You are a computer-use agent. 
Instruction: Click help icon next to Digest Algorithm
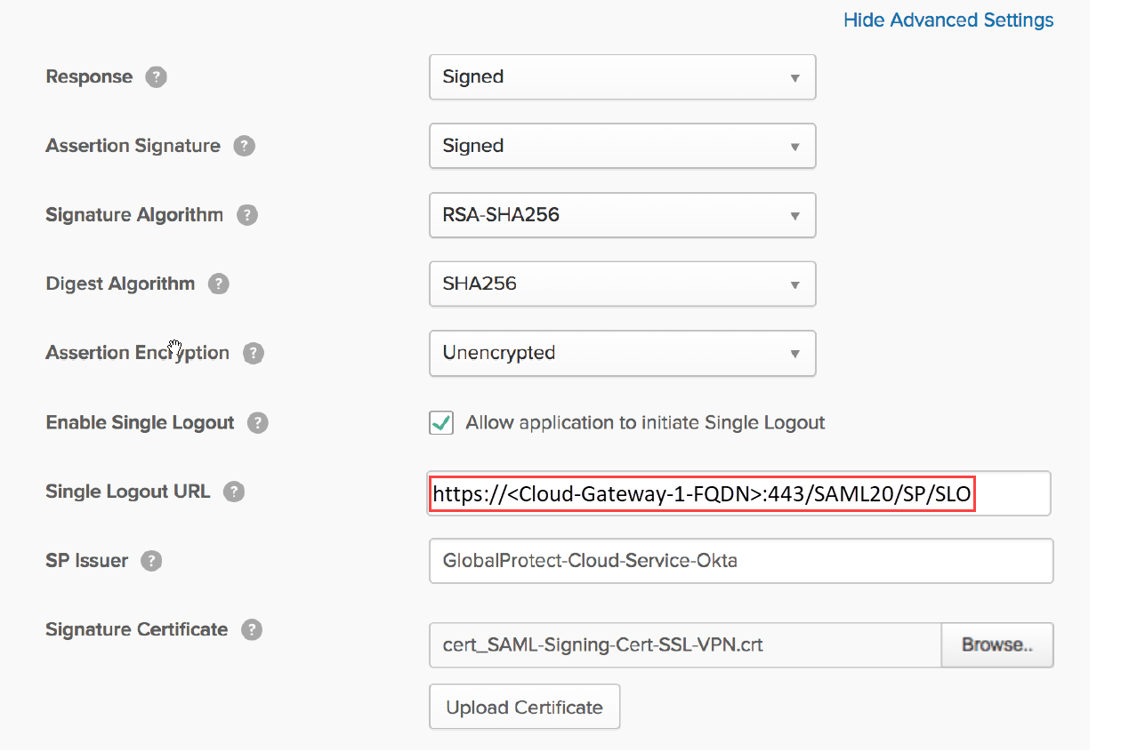pos(218,284)
